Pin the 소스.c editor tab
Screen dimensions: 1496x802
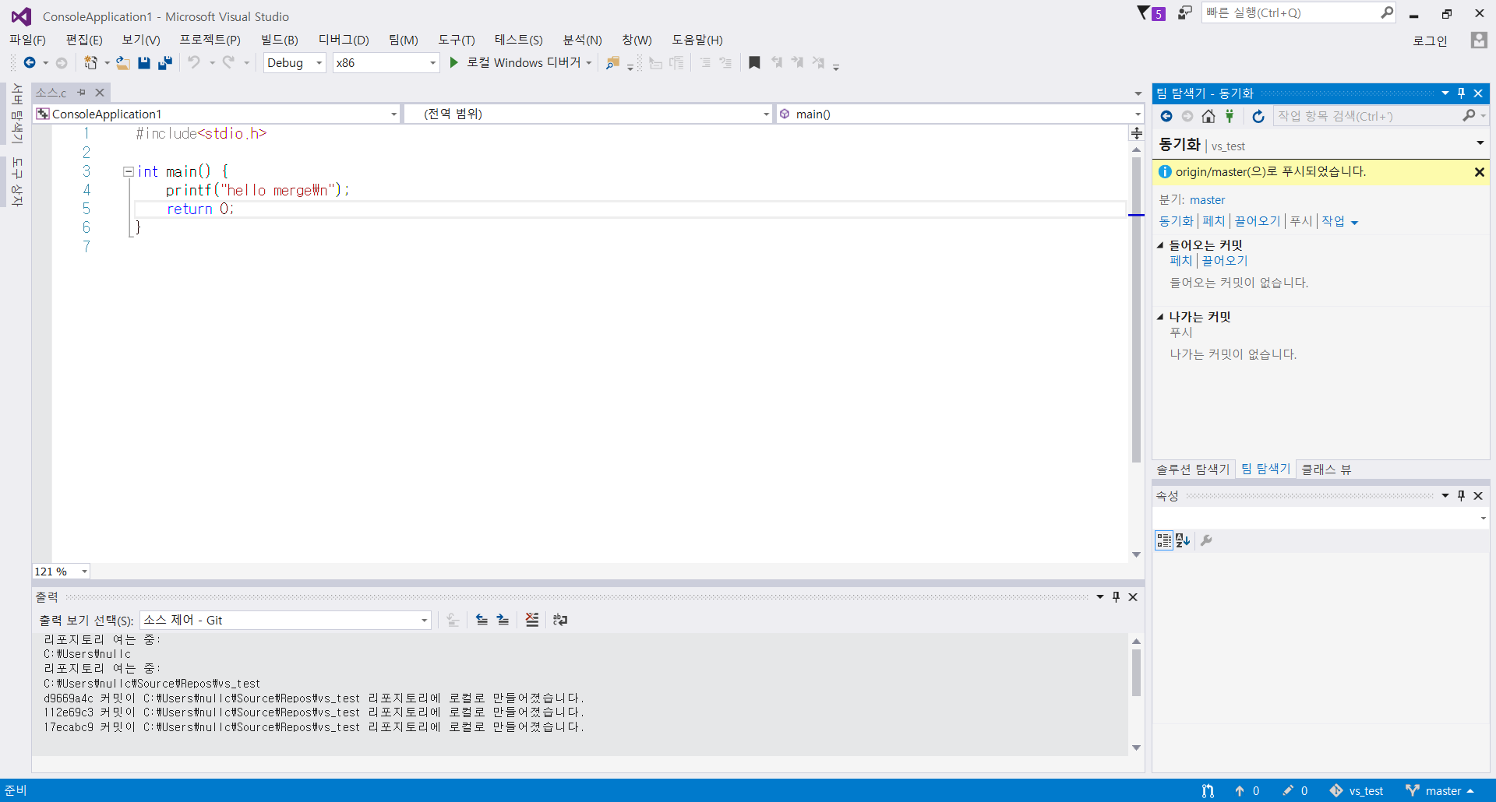click(82, 93)
